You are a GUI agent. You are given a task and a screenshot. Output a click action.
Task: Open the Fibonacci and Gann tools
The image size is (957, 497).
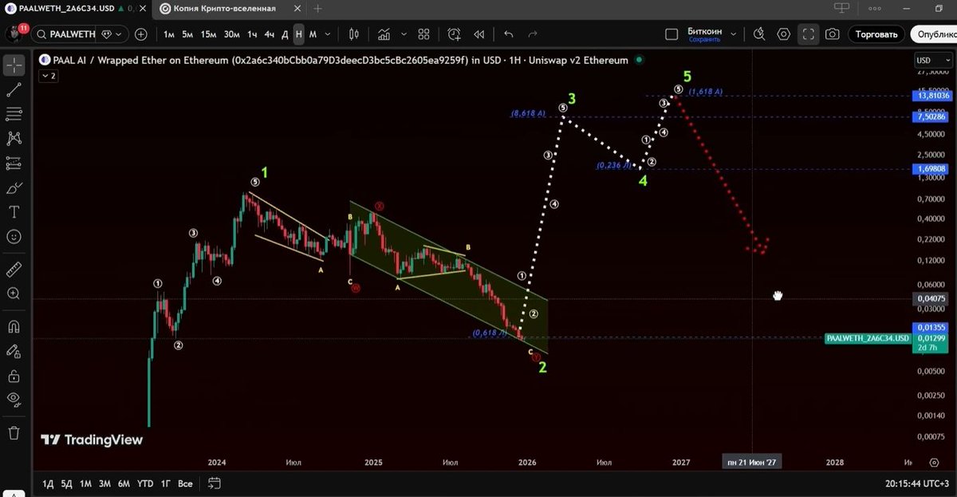14,114
